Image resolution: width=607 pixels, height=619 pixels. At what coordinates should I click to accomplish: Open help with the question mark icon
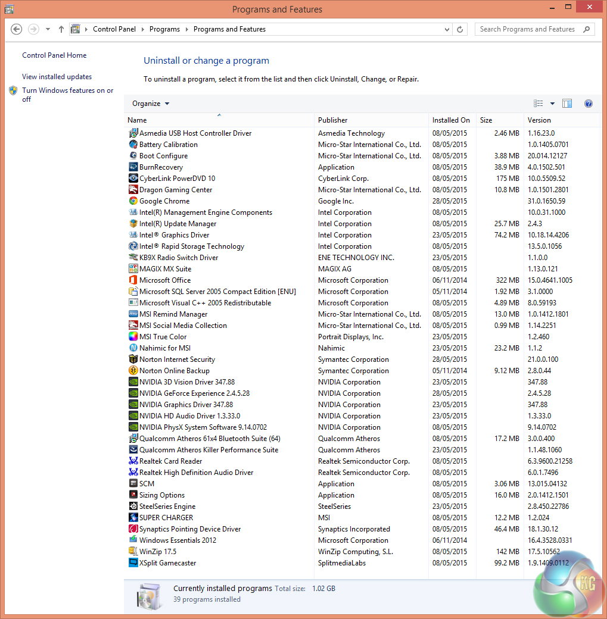click(x=588, y=104)
